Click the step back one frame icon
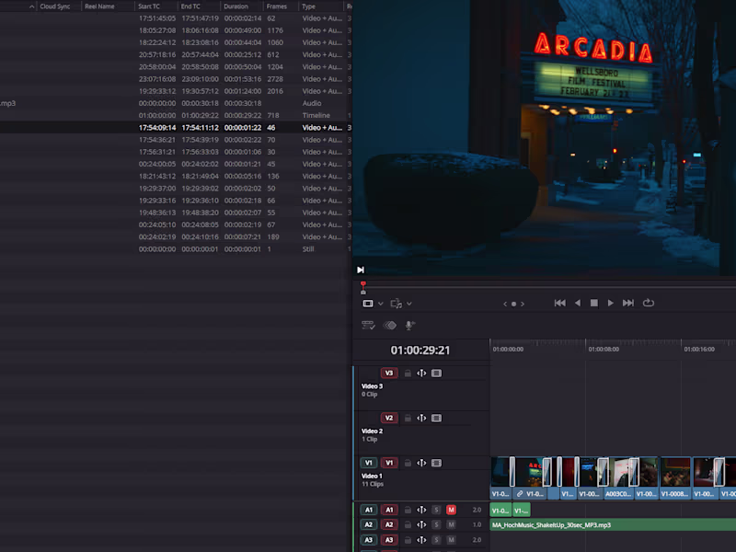This screenshot has height=552, width=736. (577, 304)
